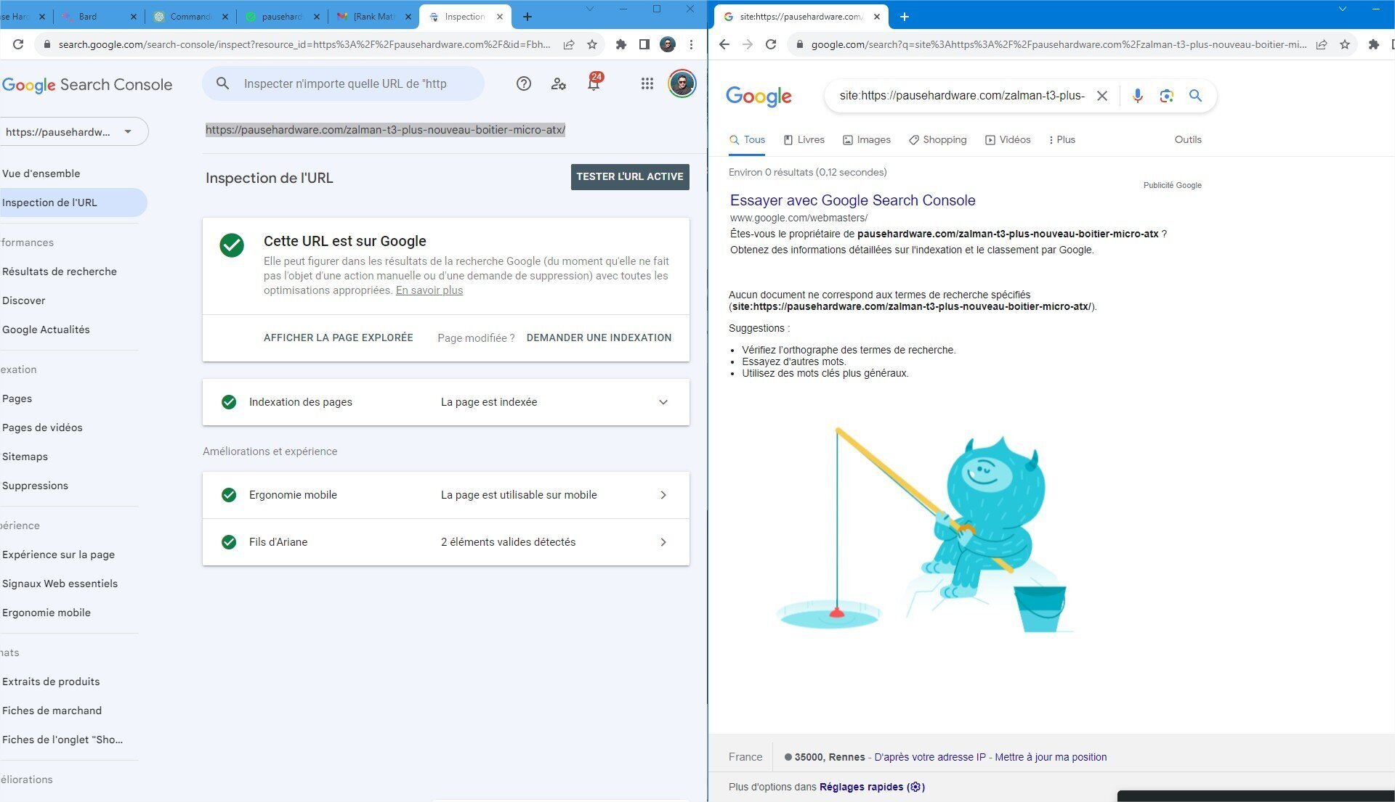
Task: Open notifications bell with 24 badge
Action: (594, 84)
